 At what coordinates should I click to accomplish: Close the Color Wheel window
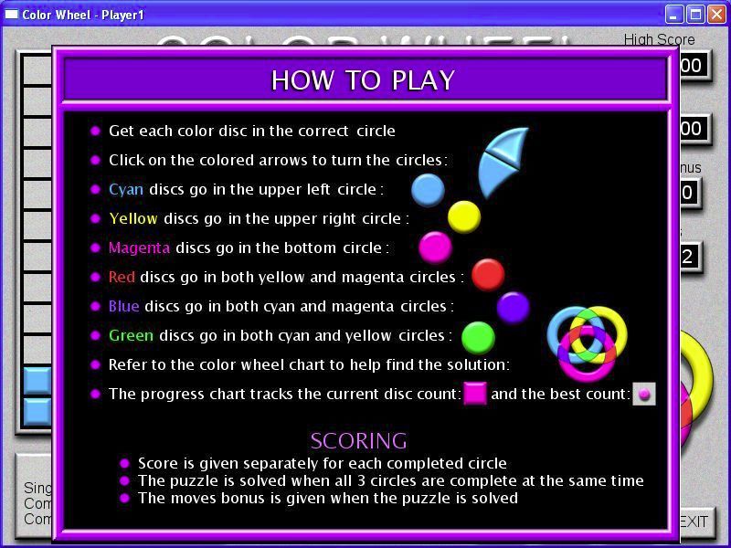[716, 15]
